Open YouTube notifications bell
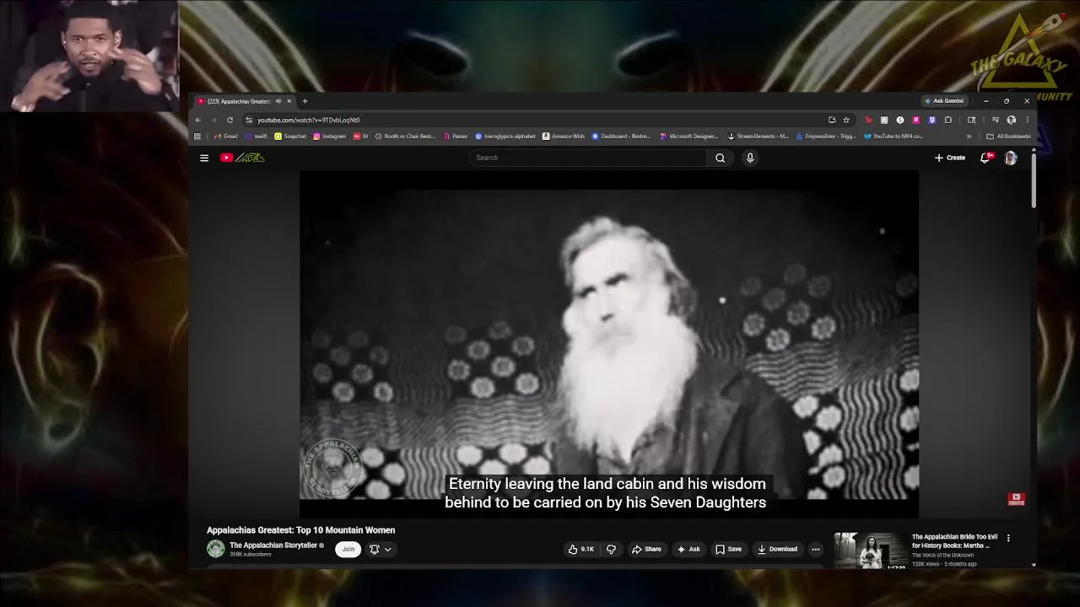The width and height of the screenshot is (1080, 607). (985, 158)
